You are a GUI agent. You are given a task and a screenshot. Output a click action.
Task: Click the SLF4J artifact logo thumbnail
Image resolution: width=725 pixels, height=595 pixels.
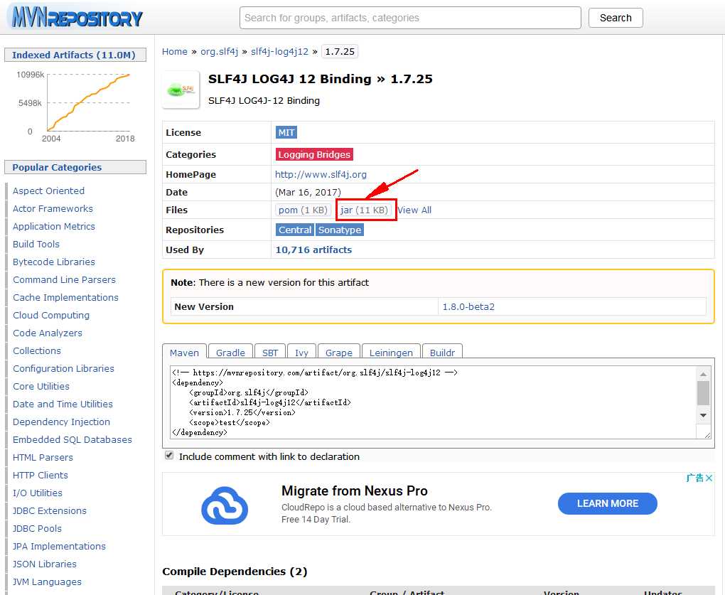click(181, 90)
